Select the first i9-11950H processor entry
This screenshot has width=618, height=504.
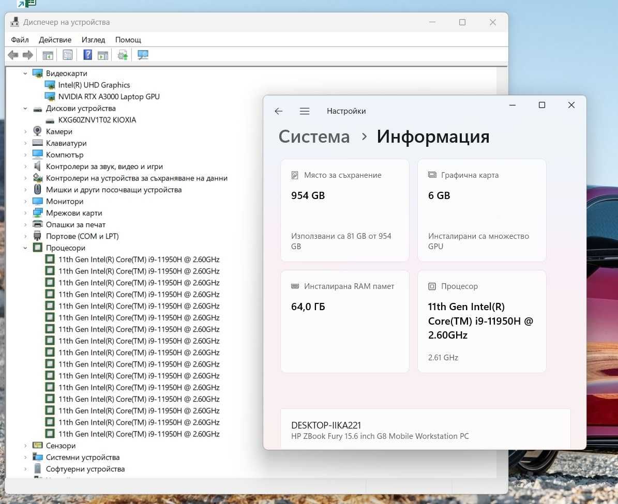[x=139, y=259]
